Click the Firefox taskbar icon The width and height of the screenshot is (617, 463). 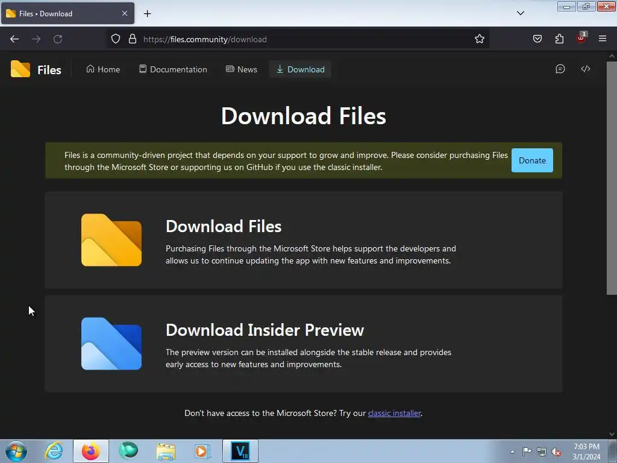pos(90,451)
